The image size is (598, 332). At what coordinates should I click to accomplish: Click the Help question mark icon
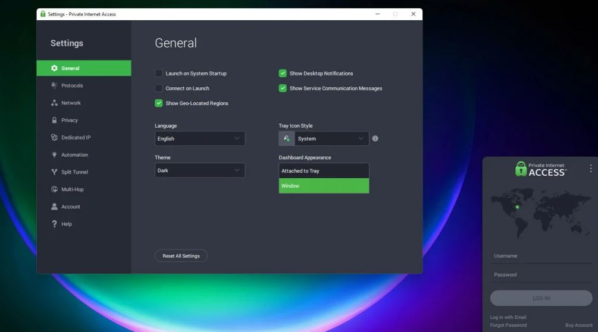click(54, 224)
